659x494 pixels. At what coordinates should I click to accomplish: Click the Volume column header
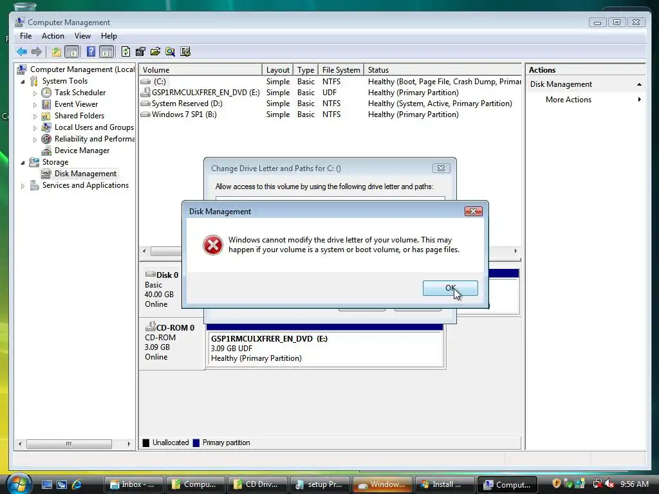click(201, 69)
